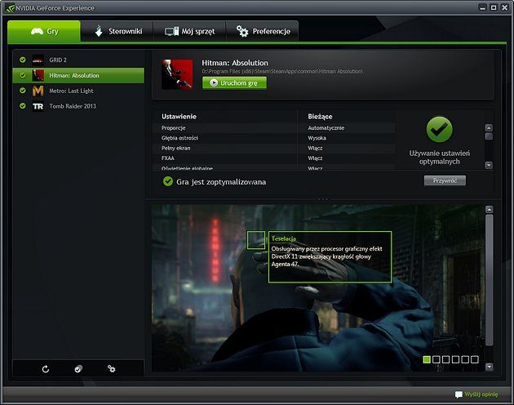Viewport: 514px width, 405px height.
Task: Select GRID 2 in the games list
Action: 78,60
